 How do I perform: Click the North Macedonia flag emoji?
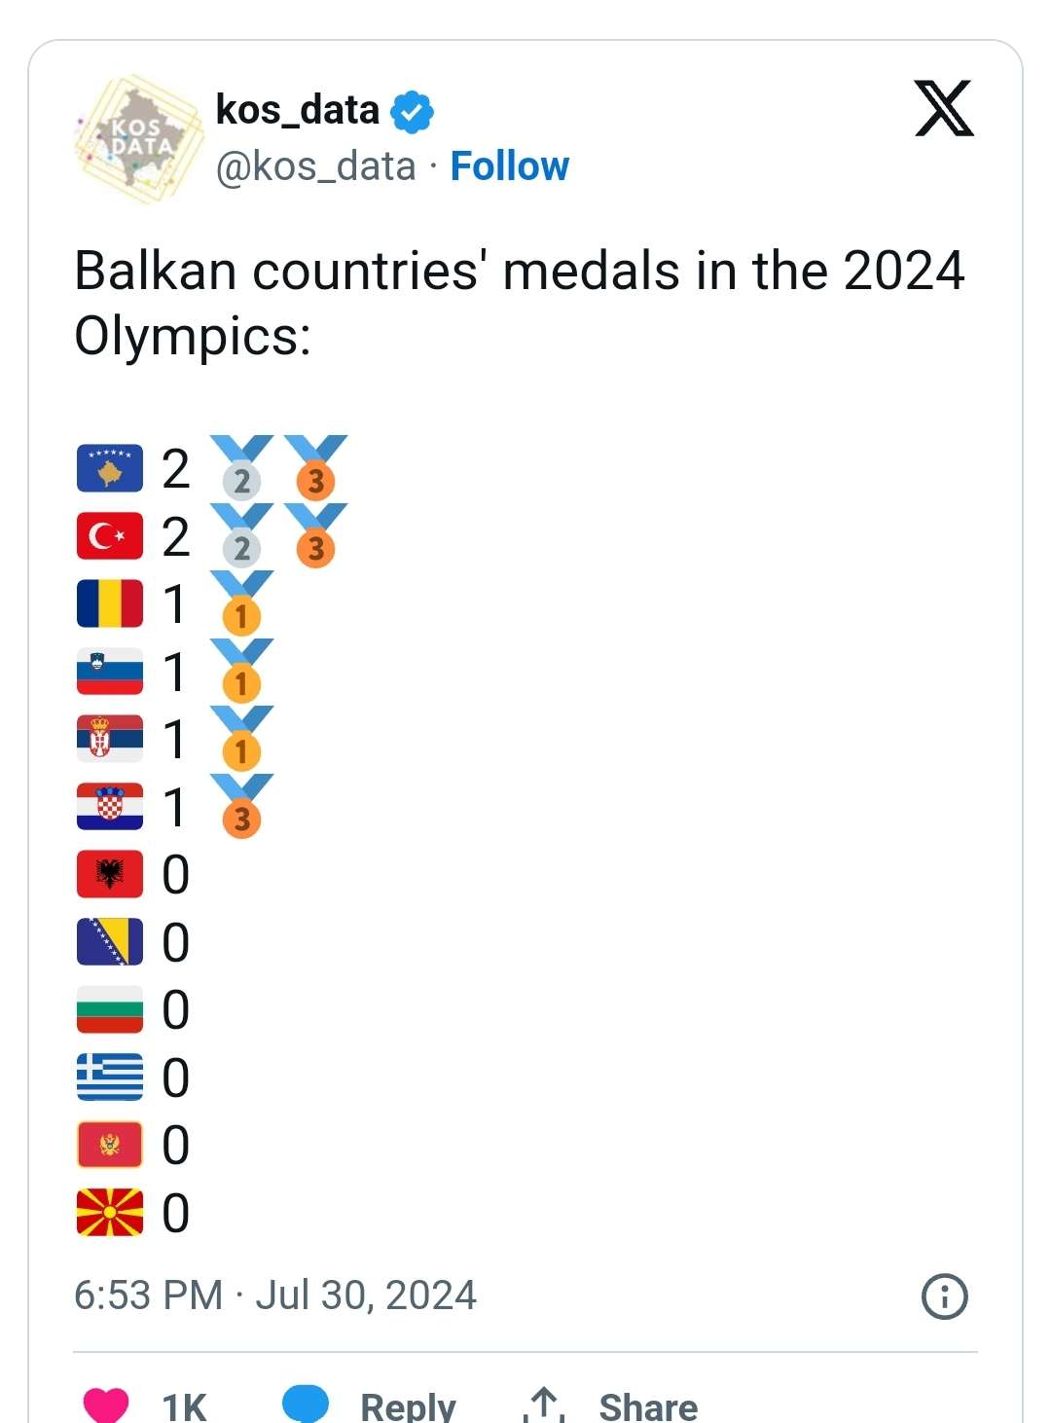tap(110, 1212)
